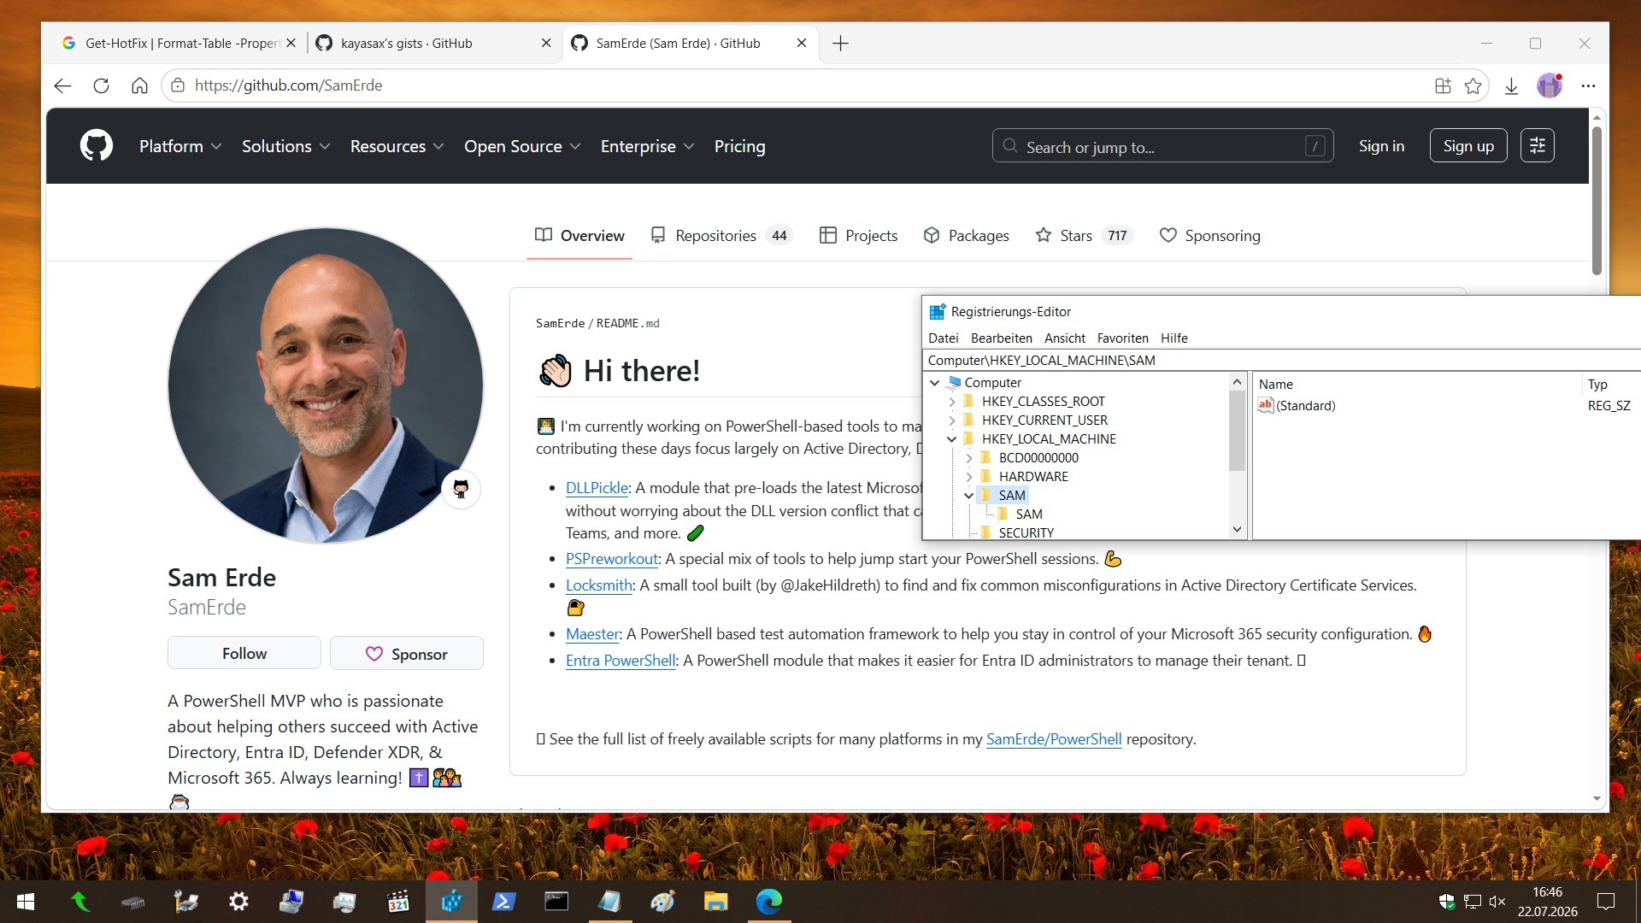The image size is (1641, 923).
Task: Open File Explorer from the taskbar
Action: point(715,902)
